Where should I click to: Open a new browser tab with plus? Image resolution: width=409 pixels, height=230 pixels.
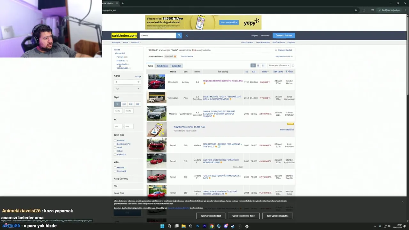point(122,3)
